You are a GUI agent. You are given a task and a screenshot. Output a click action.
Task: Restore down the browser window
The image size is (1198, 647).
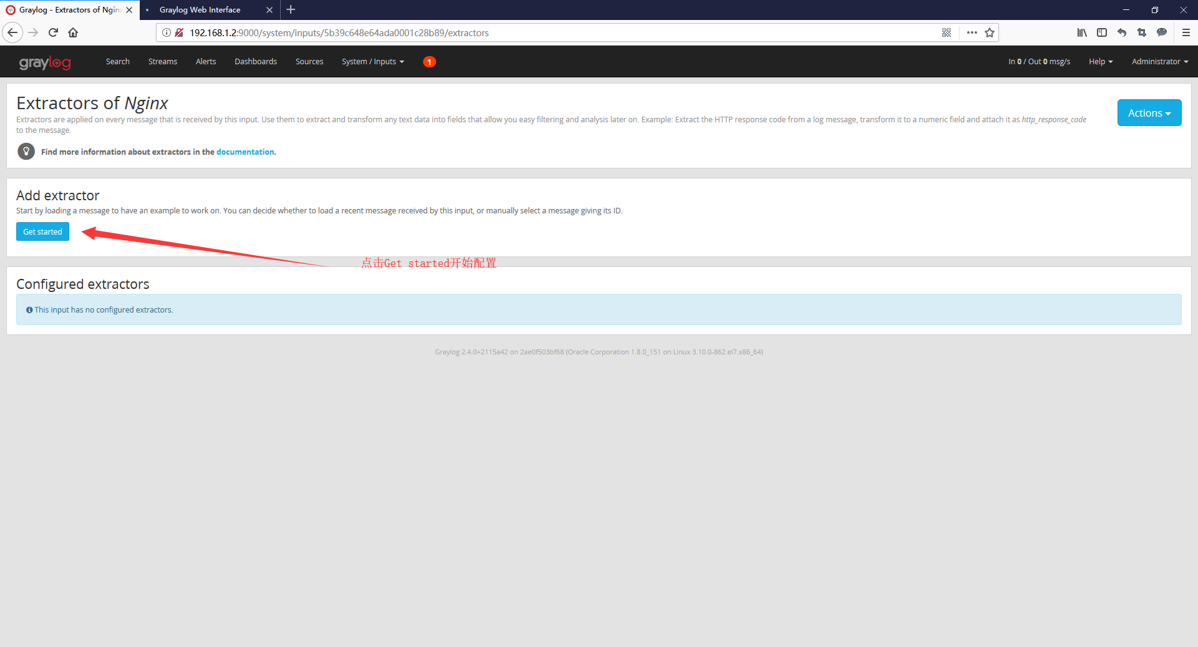pyautogui.click(x=1155, y=9)
